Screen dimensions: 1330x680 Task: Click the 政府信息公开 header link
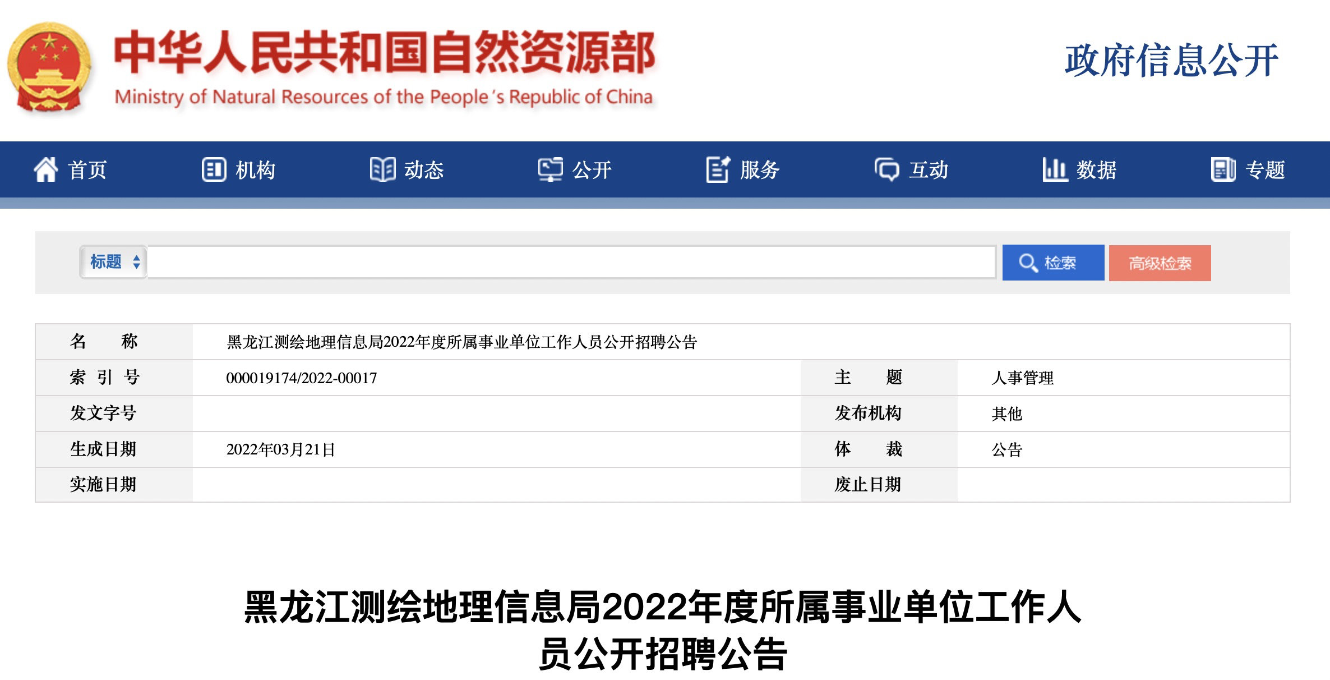tap(1171, 61)
